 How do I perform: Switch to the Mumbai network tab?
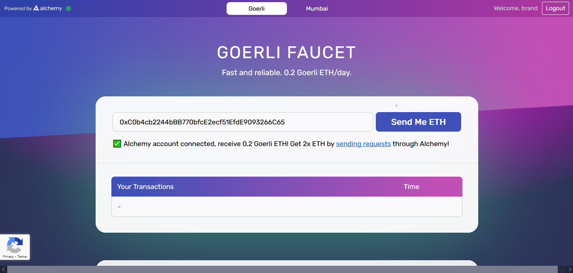tap(317, 8)
